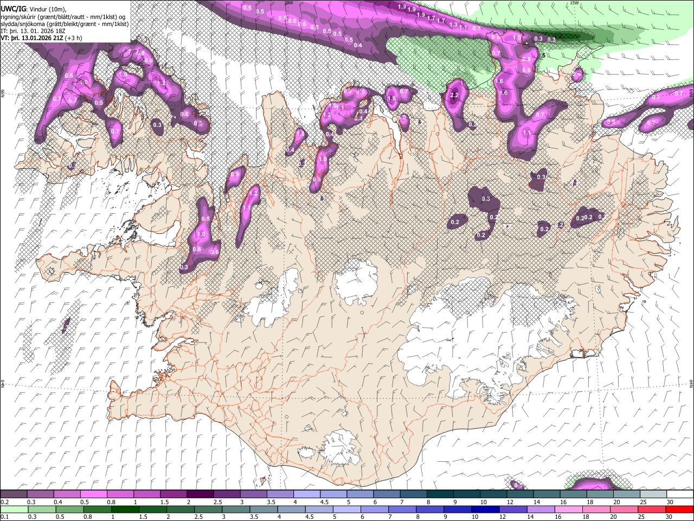This screenshot has height=521, width=694.
Task: Pick upper-row blue-gray swatch starting at 6
Action: point(387,494)
